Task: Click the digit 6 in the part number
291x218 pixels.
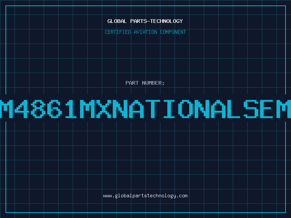Action: (x=54, y=108)
